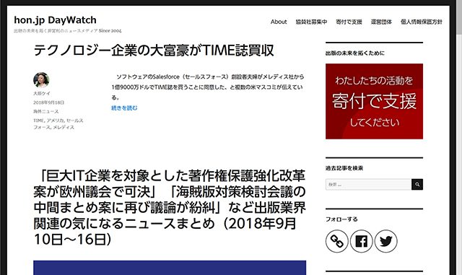Open the 海外ニュース category link

coord(46,111)
